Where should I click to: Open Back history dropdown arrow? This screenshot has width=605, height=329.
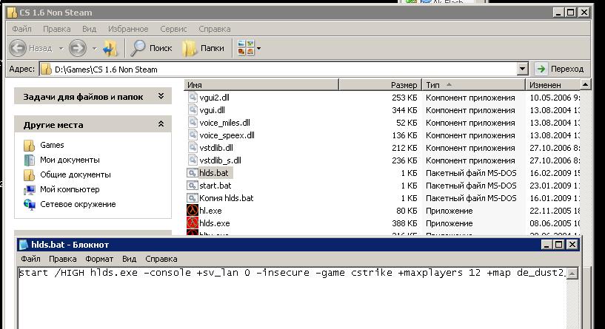(61, 49)
